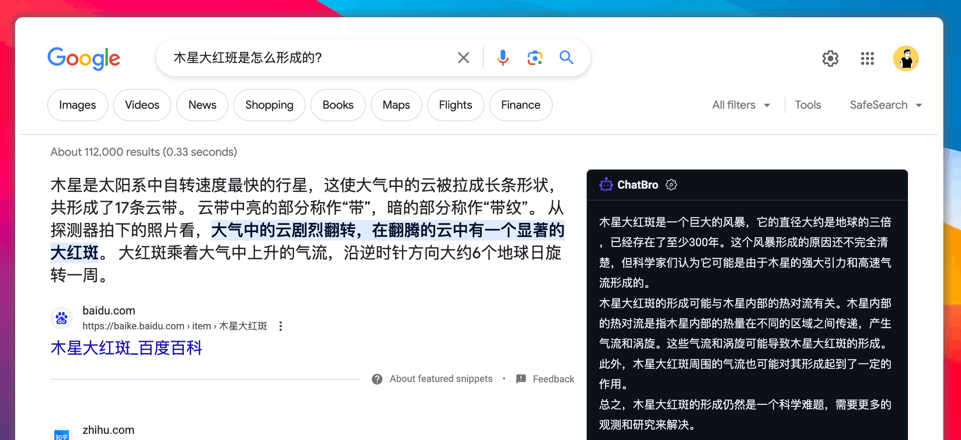The width and height of the screenshot is (961, 440).
Task: Switch to the Books tab
Action: point(338,105)
